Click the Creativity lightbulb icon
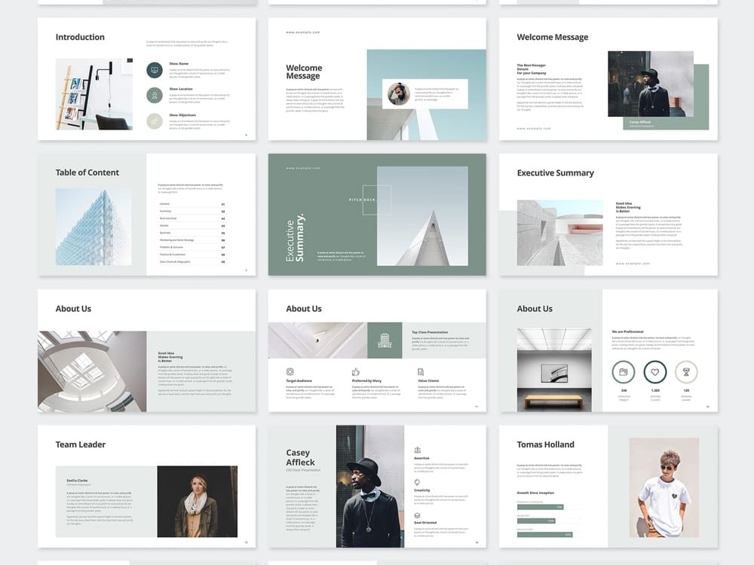Screen dimensions: 754x565 point(418,482)
